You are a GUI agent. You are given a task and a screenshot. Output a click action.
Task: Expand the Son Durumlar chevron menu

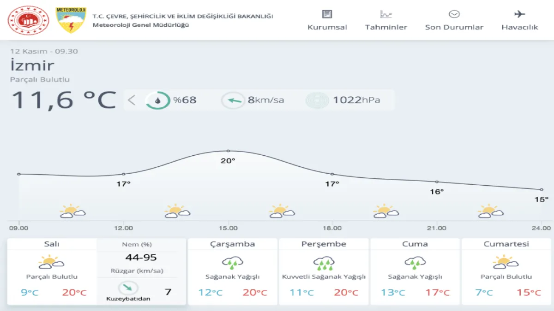pos(454,14)
